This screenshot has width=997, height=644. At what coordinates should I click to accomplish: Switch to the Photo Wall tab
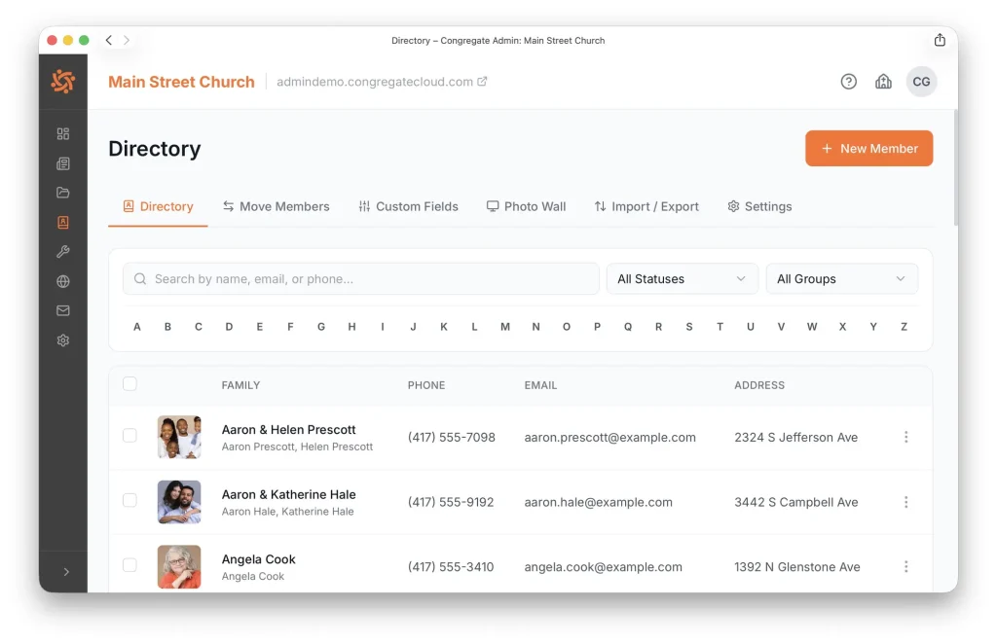pos(526,206)
